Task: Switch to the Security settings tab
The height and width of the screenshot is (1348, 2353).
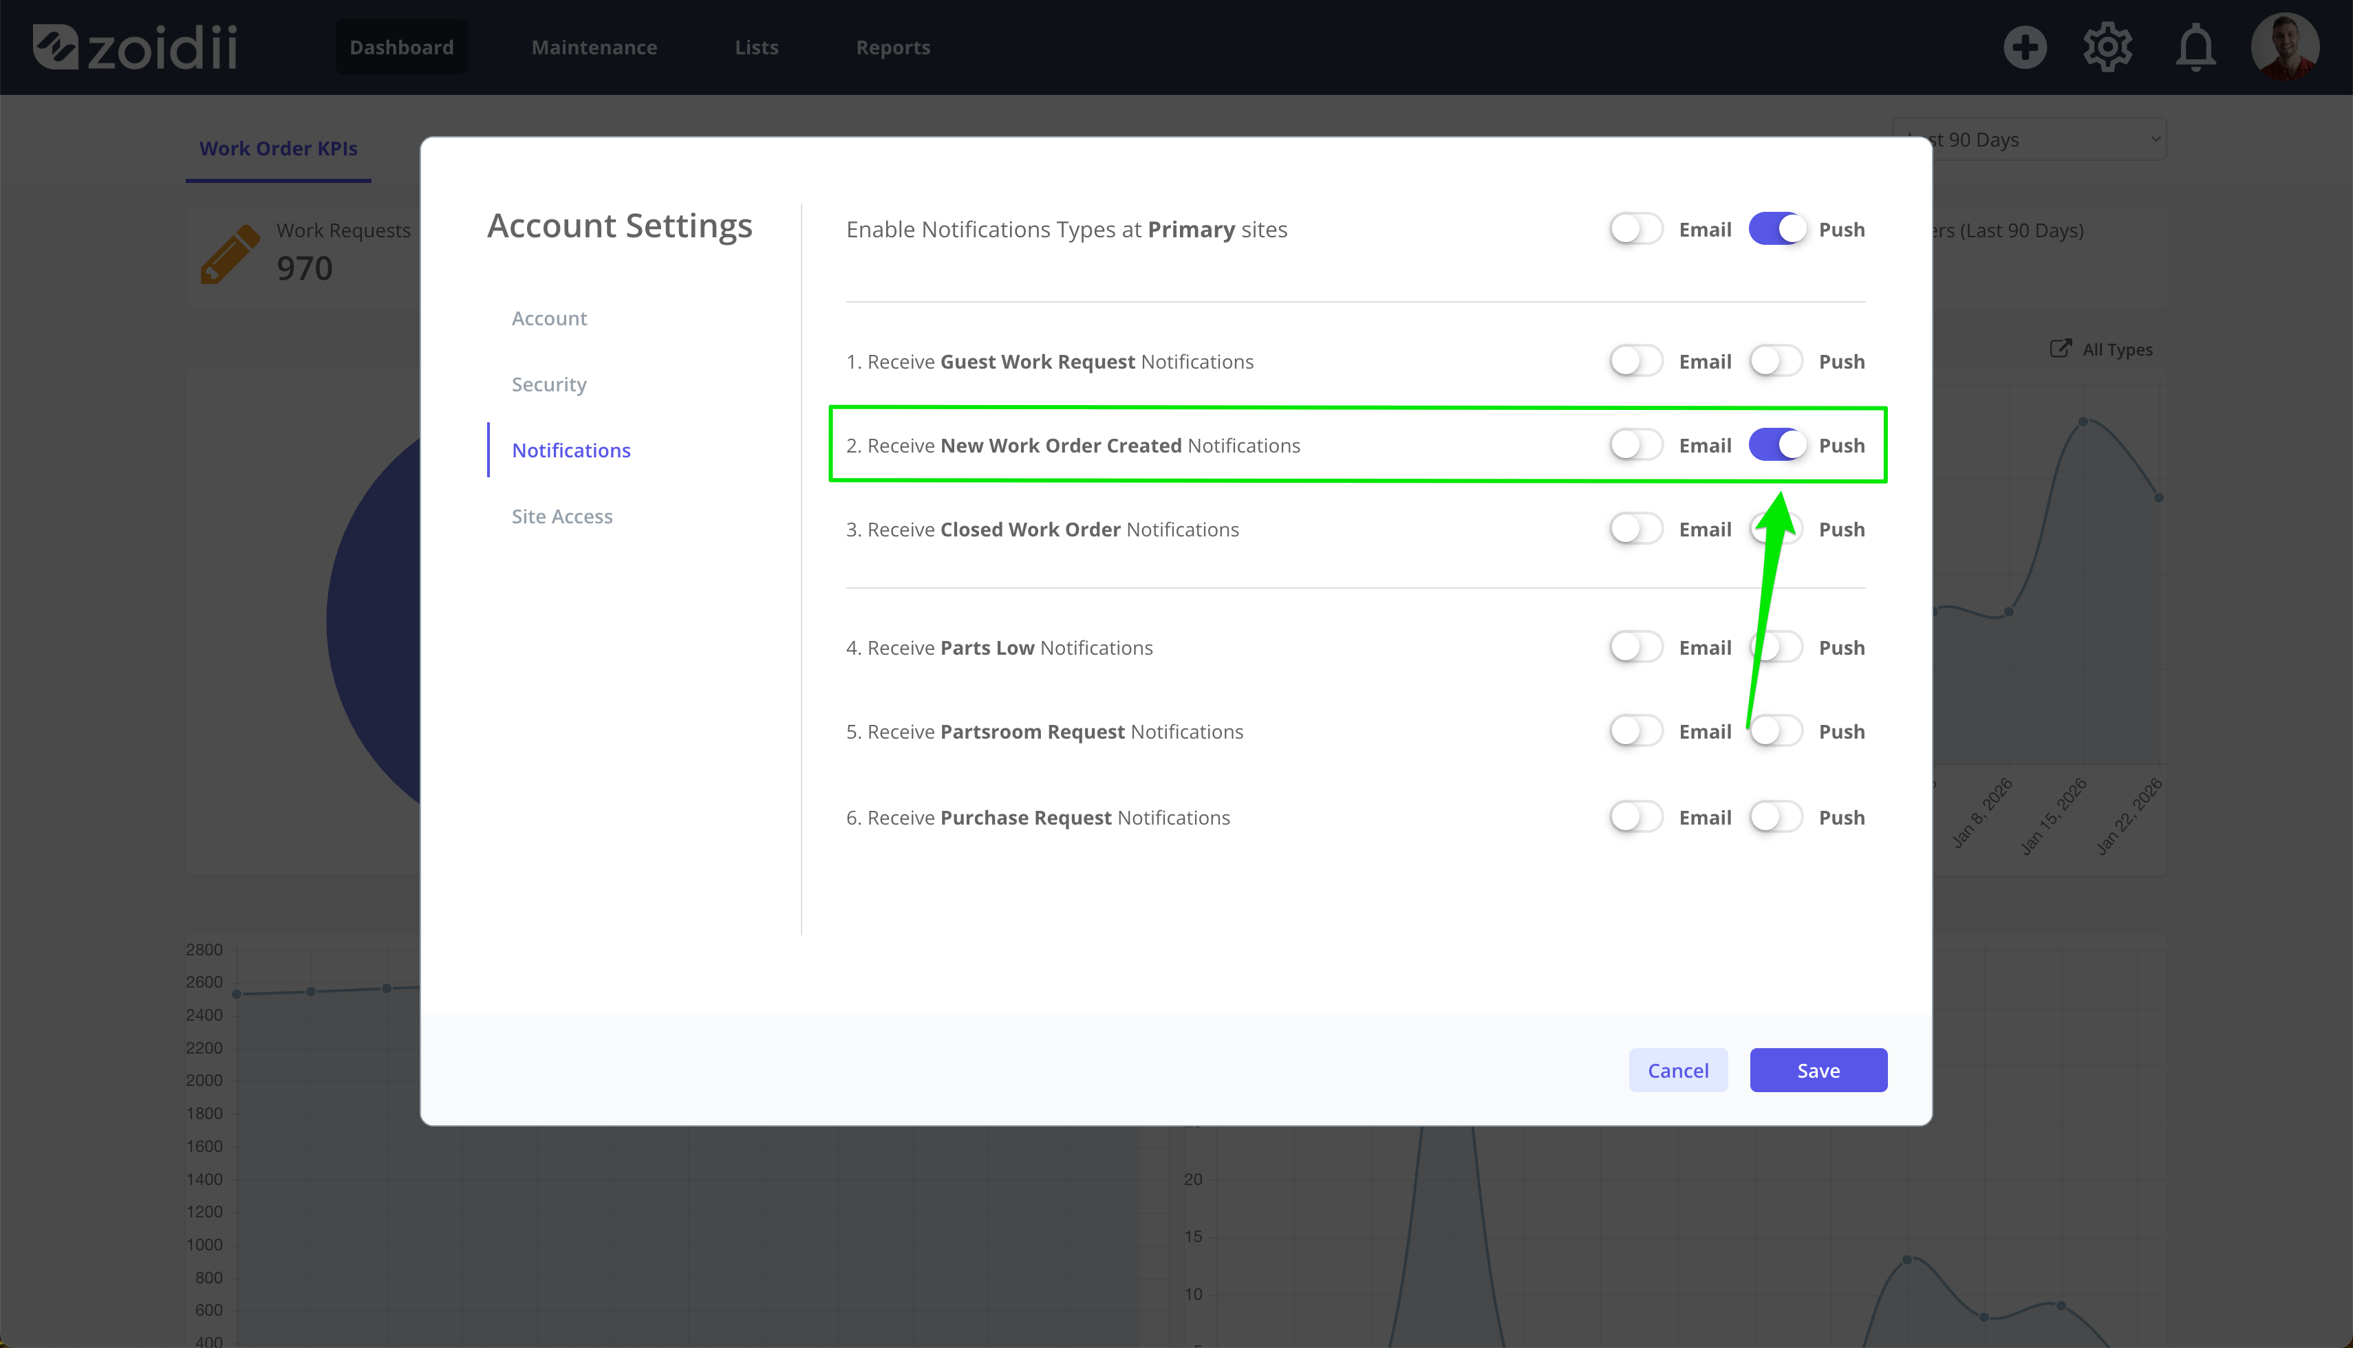Action: coord(549,384)
